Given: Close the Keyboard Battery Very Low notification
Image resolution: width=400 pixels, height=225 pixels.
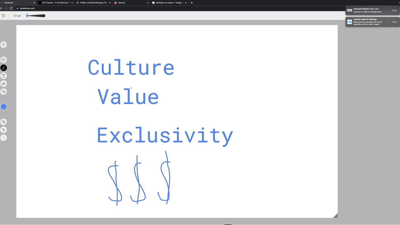Looking at the screenshot, I should point(394,10).
